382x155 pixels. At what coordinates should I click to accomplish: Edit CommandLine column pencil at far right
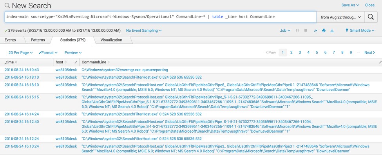380,62
